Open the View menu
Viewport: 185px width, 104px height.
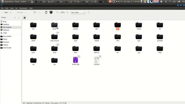(12, 8)
